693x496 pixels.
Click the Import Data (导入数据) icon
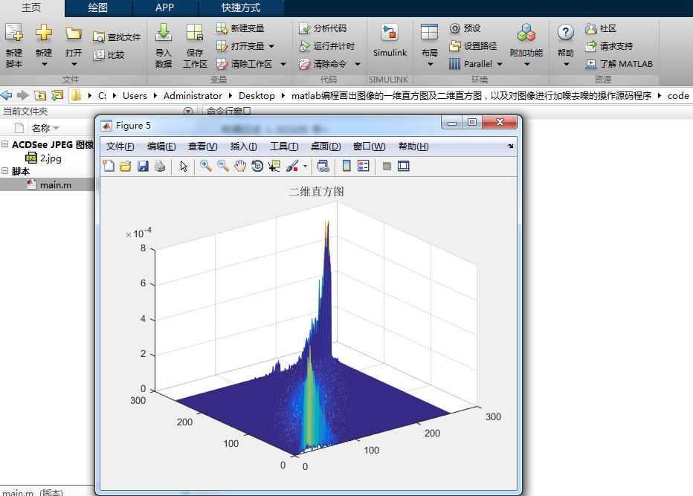click(164, 33)
